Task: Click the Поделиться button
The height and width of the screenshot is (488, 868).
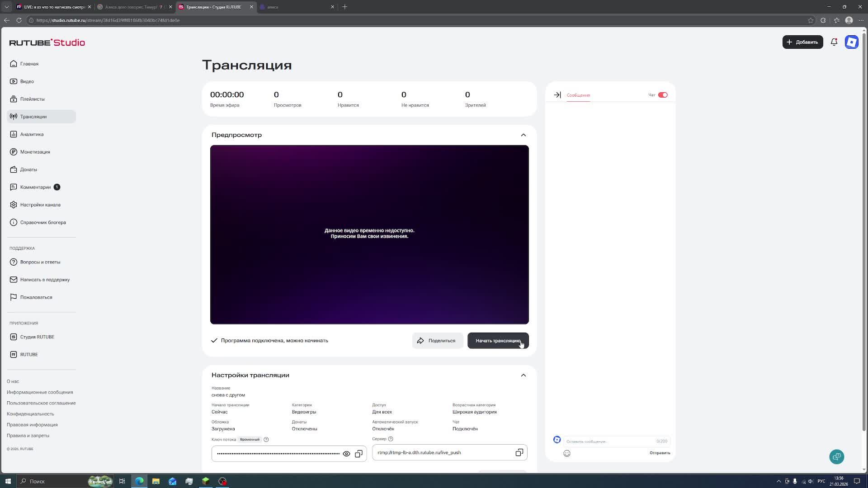Action: pos(437,341)
